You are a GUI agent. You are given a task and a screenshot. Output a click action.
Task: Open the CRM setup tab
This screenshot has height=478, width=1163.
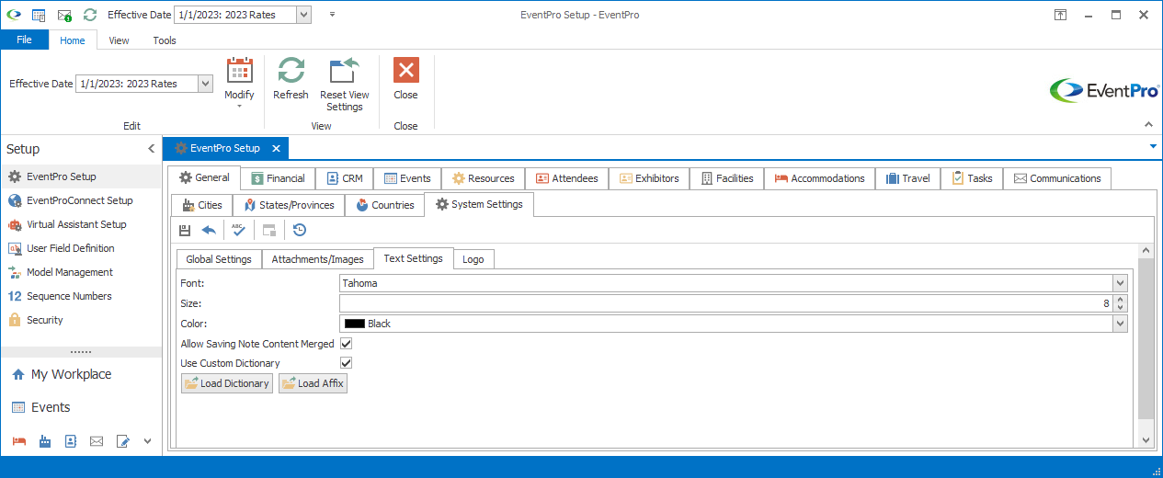(x=344, y=178)
